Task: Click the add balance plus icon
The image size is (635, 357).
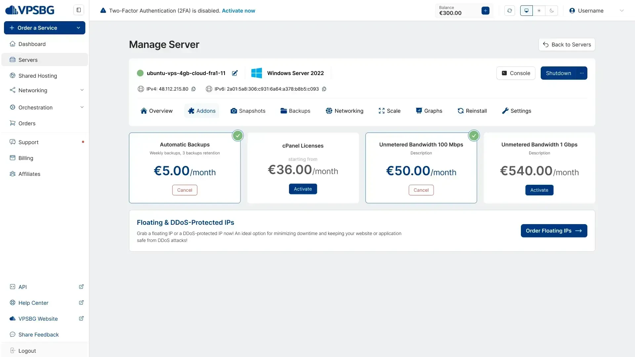Action: coord(485,11)
